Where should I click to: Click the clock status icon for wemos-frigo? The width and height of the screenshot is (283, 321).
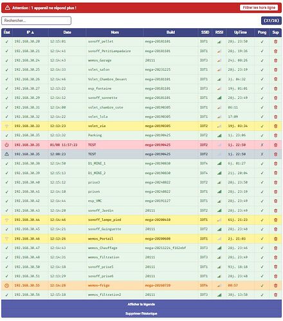(7, 286)
